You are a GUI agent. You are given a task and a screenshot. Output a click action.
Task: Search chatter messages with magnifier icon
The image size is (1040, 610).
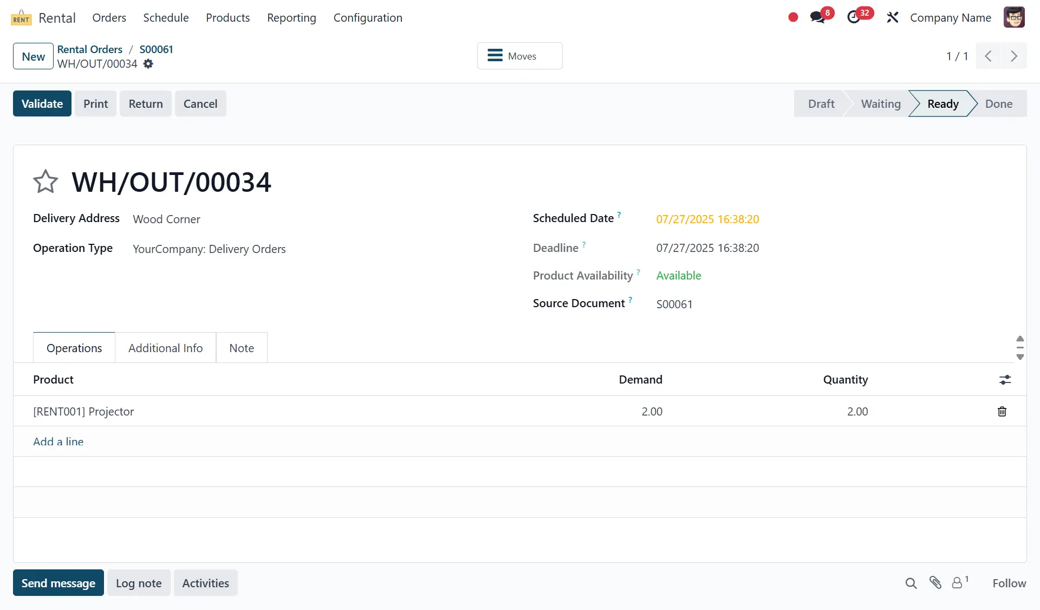(x=911, y=583)
